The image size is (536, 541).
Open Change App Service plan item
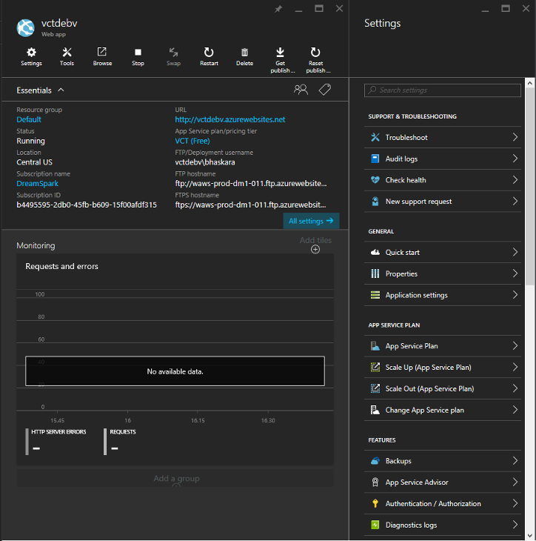443,411
